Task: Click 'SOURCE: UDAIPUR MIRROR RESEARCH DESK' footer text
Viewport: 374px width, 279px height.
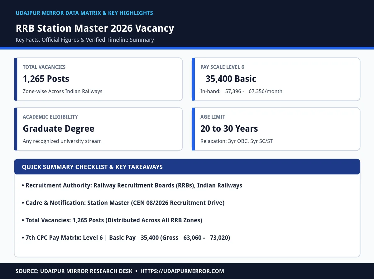Action: 74,271
